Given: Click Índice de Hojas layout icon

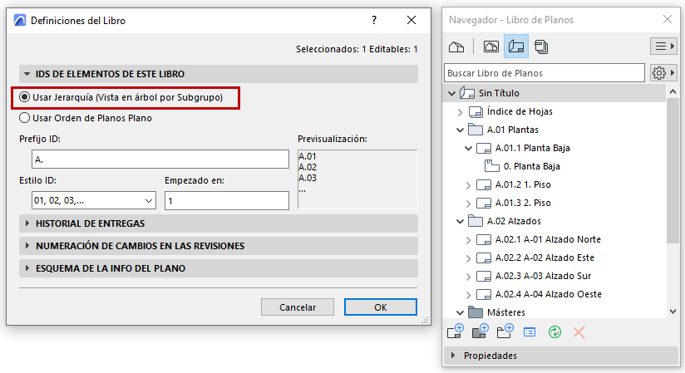Looking at the screenshot, I should pyautogui.click(x=476, y=112).
